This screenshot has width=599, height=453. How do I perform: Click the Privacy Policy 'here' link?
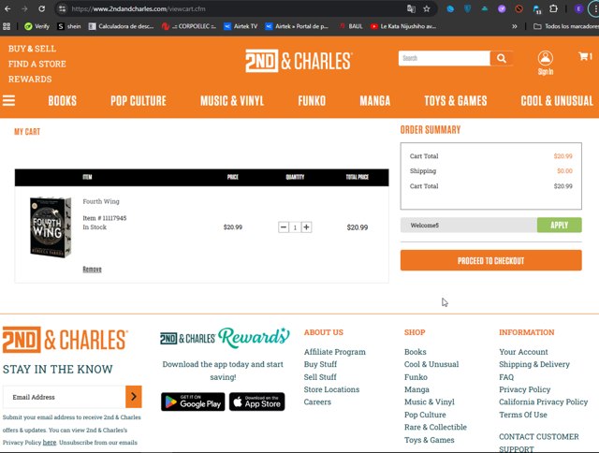coord(50,443)
